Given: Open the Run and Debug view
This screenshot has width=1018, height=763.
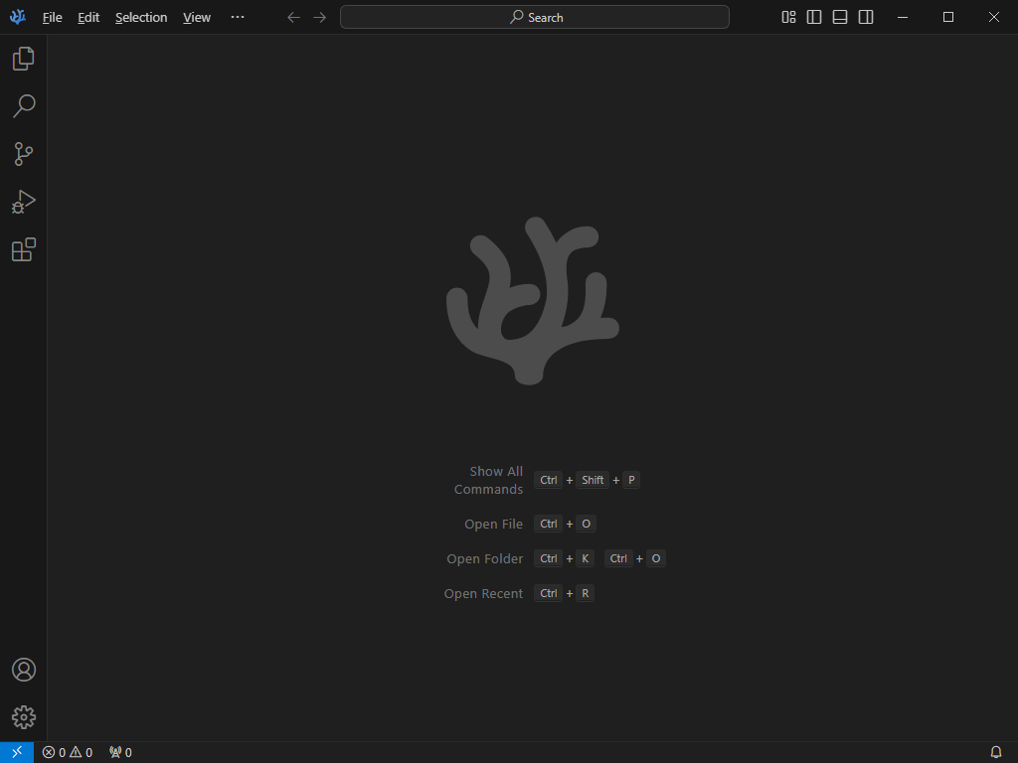Looking at the screenshot, I should [24, 202].
